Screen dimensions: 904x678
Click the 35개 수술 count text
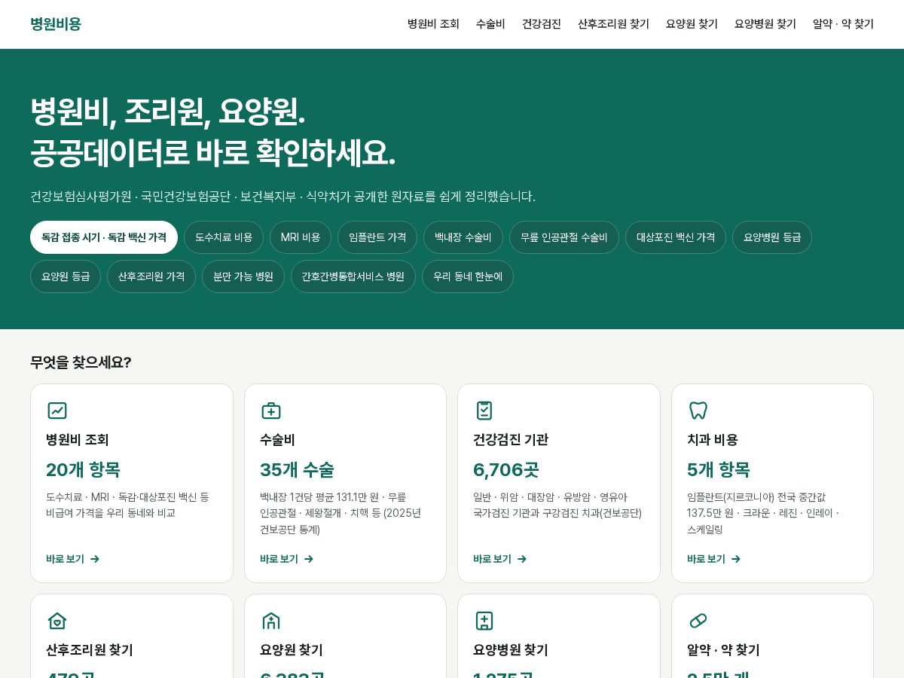coord(297,470)
